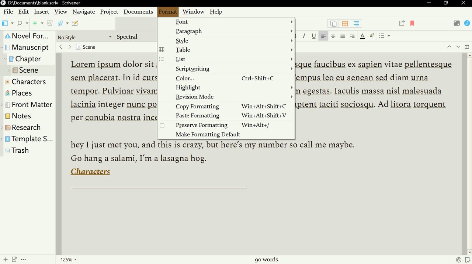Viewport: 472px width, 264px height.
Task: Click the View mode binder icon
Action: 5,23
